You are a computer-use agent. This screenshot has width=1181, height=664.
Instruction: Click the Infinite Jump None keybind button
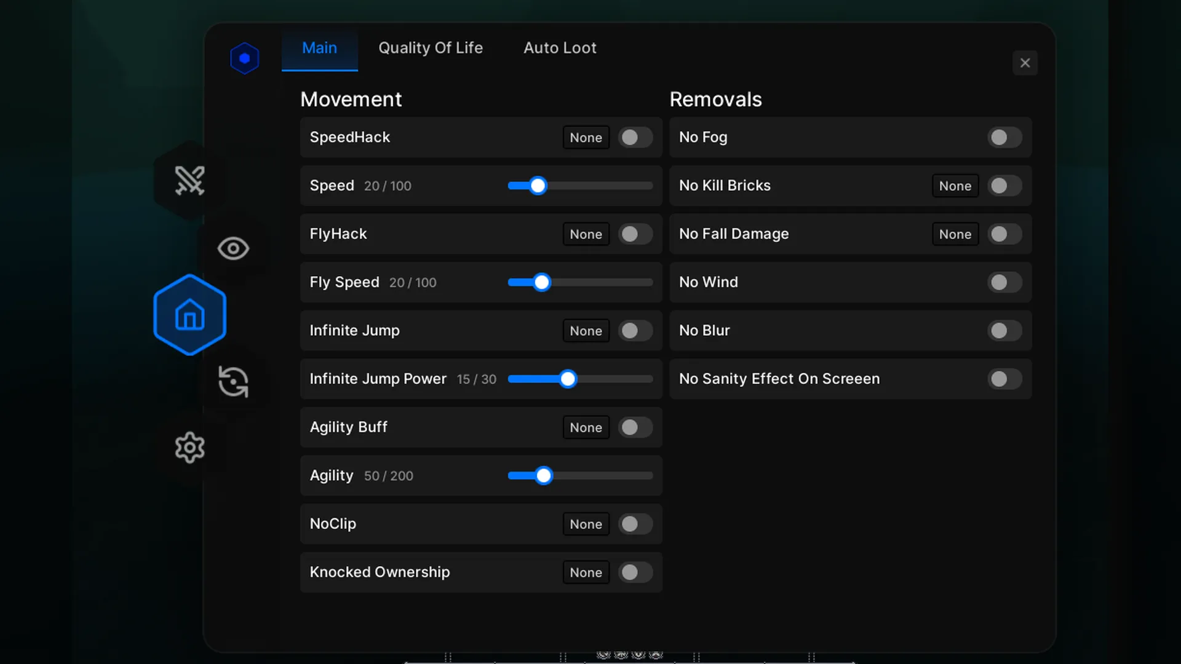tap(586, 331)
